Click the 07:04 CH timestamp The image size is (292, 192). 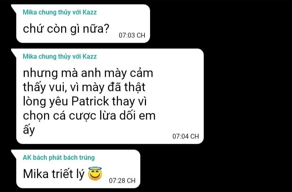click(185, 136)
